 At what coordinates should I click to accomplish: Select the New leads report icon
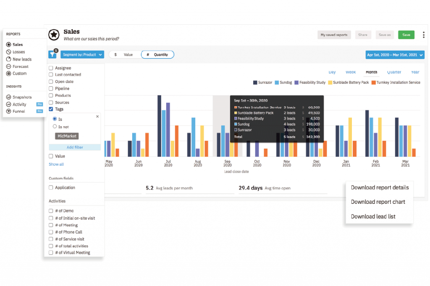(8, 59)
